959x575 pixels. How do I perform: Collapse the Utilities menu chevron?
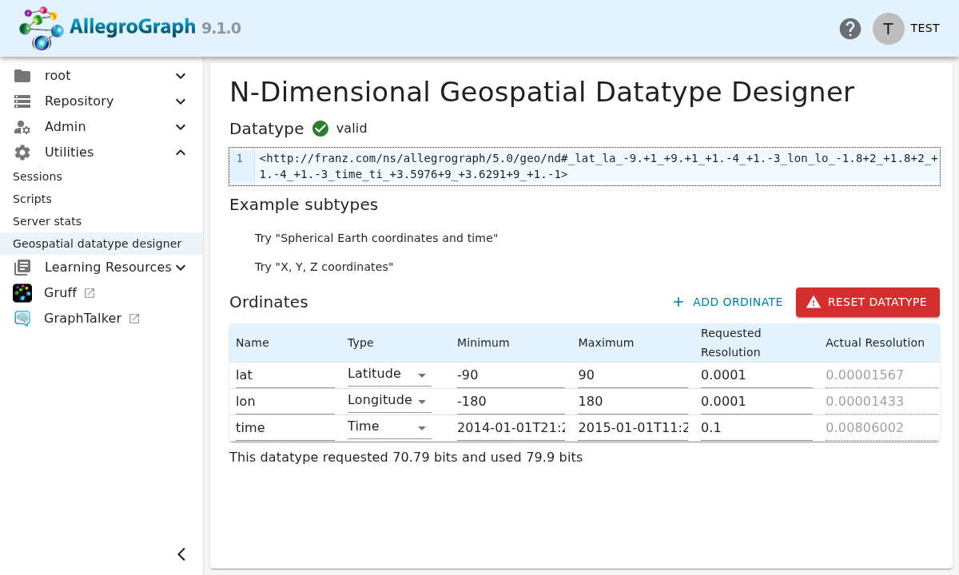181,153
